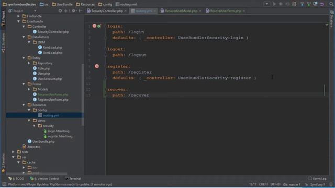Close the SecurityController.php tab
The width and height of the screenshot is (335, 188).
point(126,11)
